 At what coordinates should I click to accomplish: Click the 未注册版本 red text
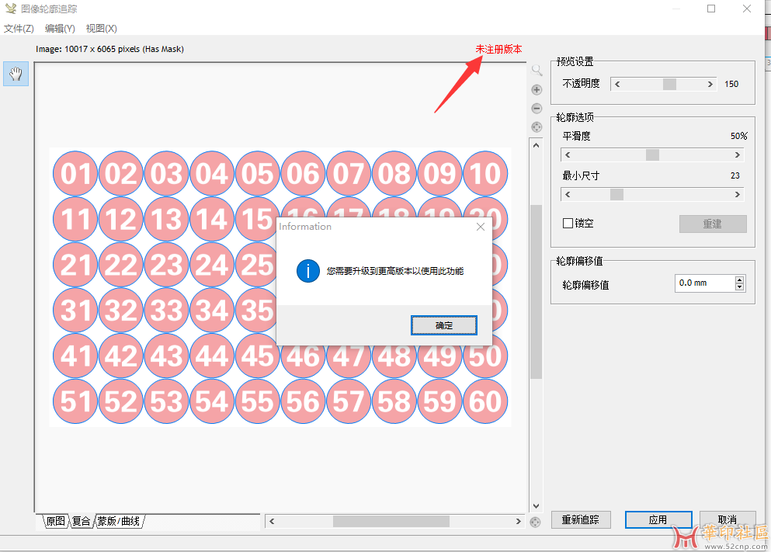pyautogui.click(x=498, y=49)
